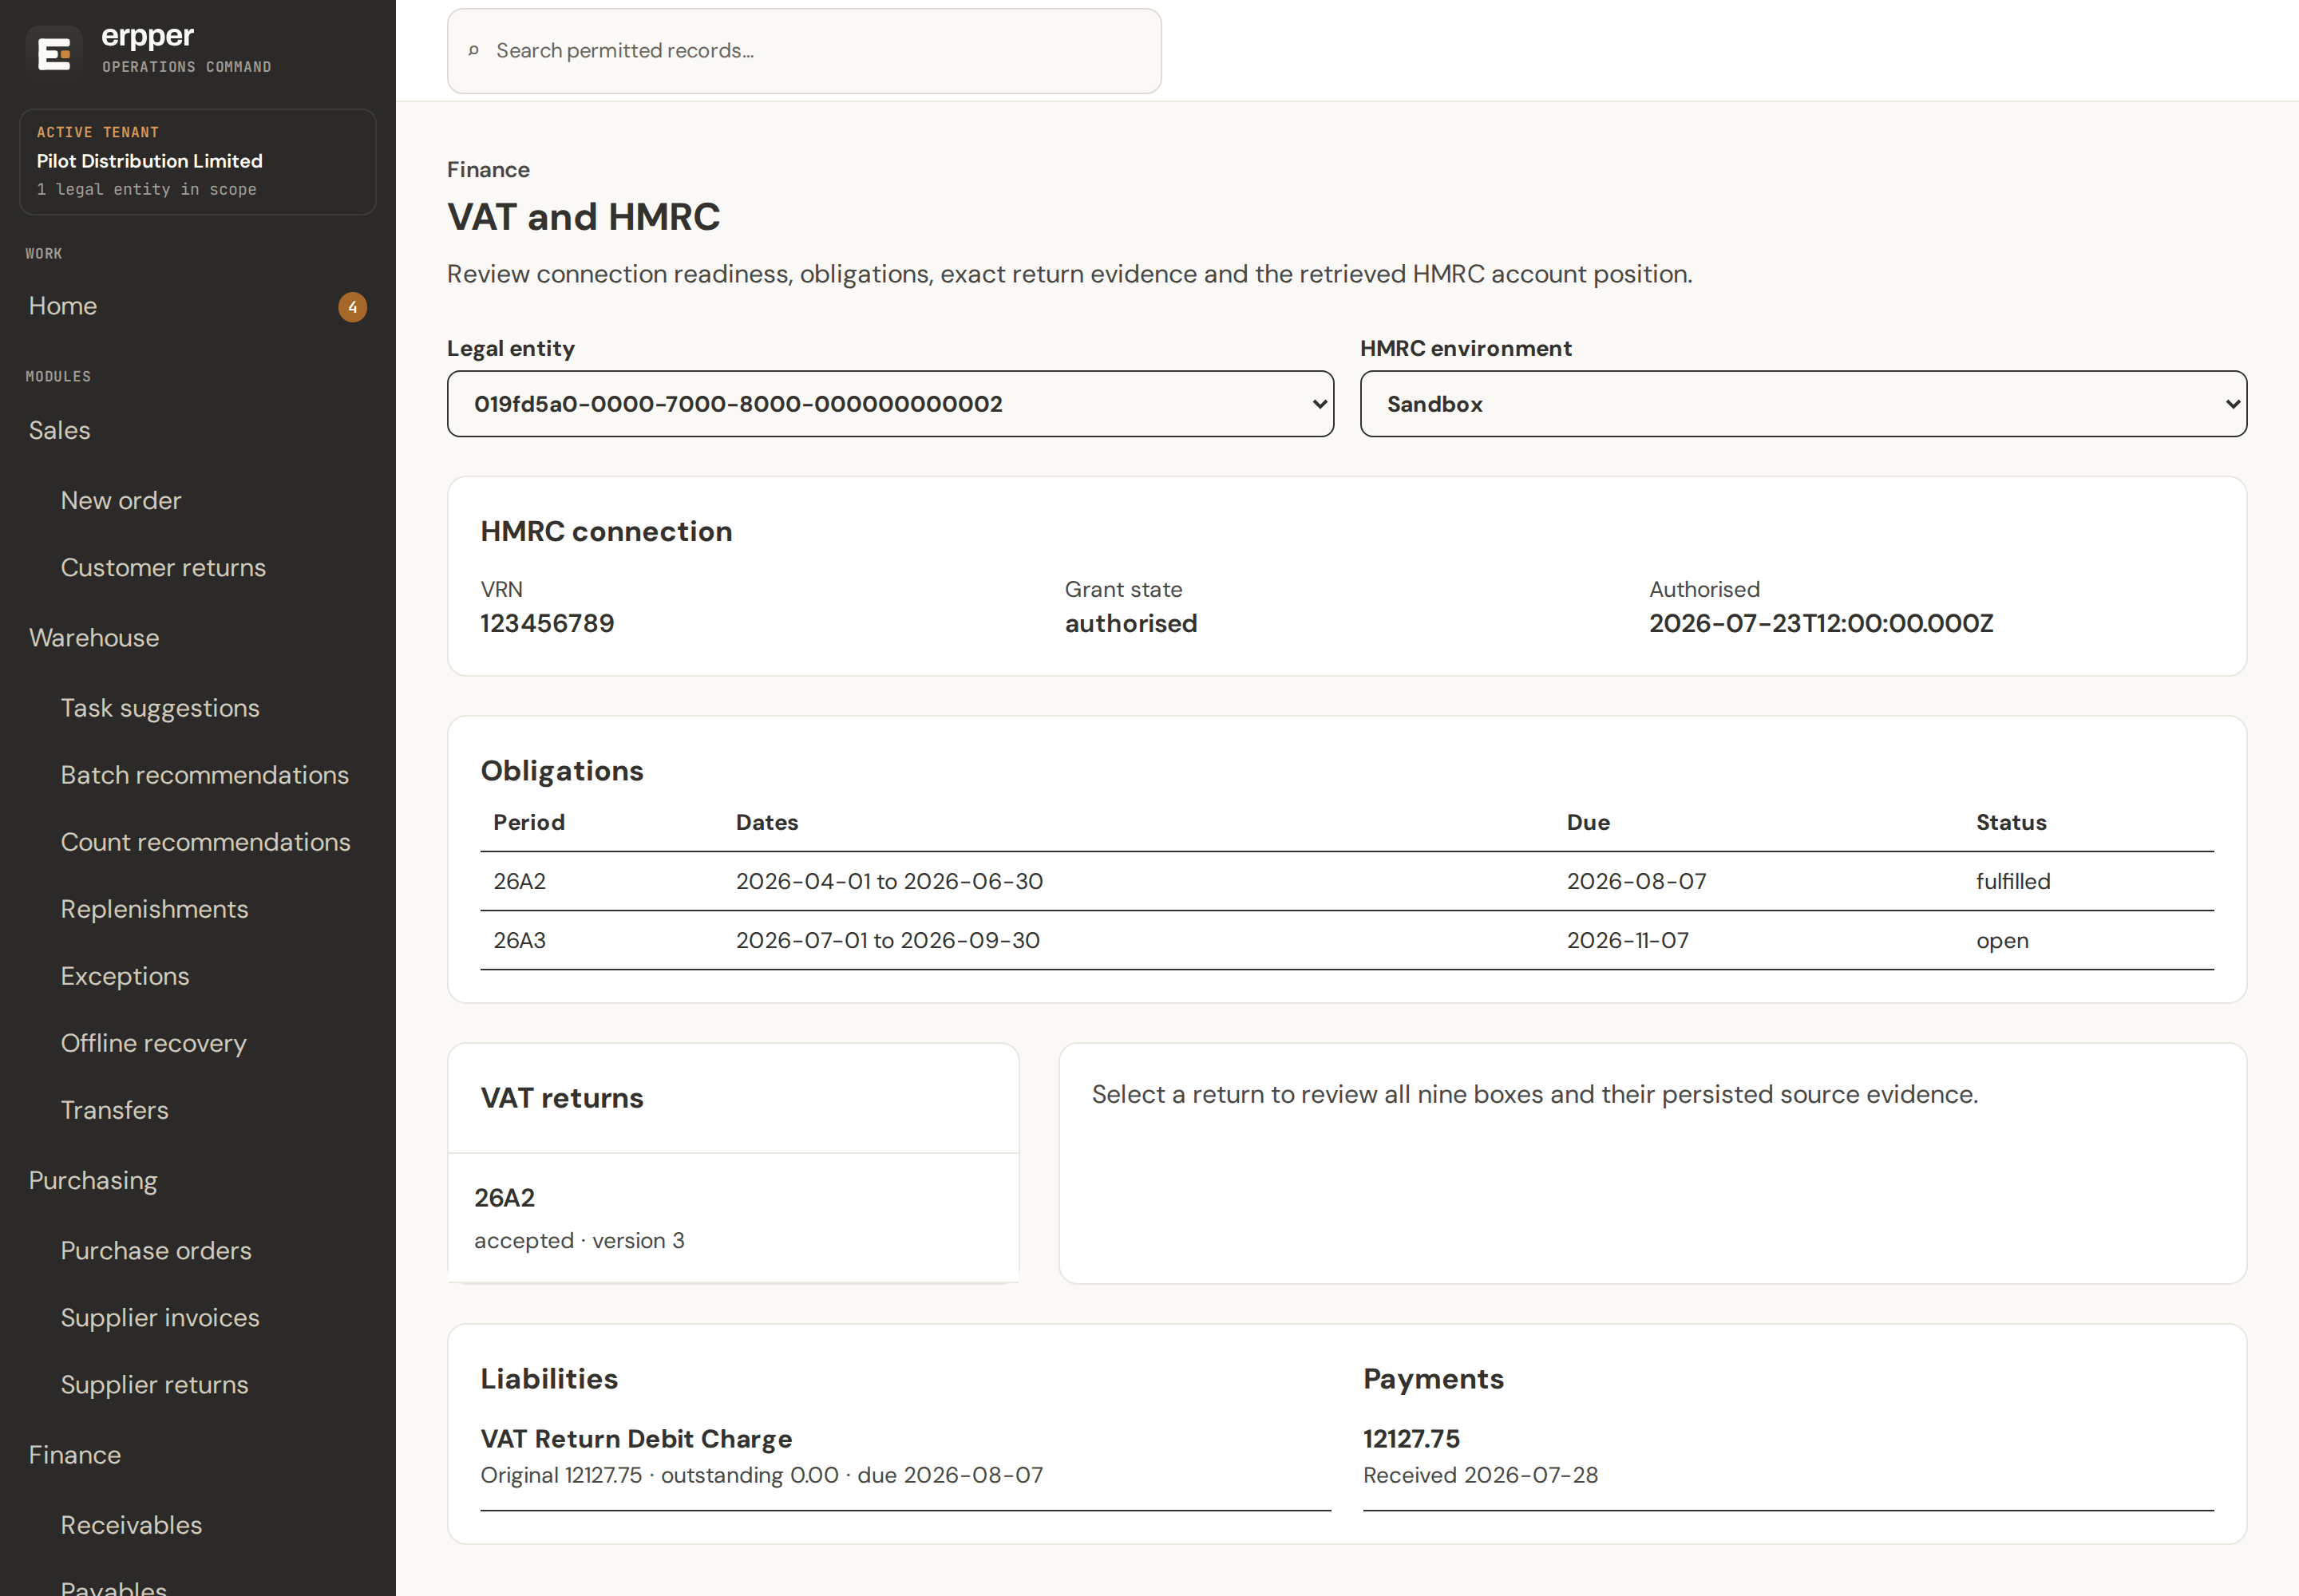This screenshot has width=2299, height=1596.
Task: Navigate to Batch recommendations
Action: click(205, 775)
